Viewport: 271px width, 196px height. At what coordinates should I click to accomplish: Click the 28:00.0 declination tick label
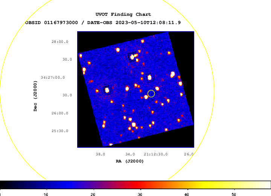pos(60,42)
